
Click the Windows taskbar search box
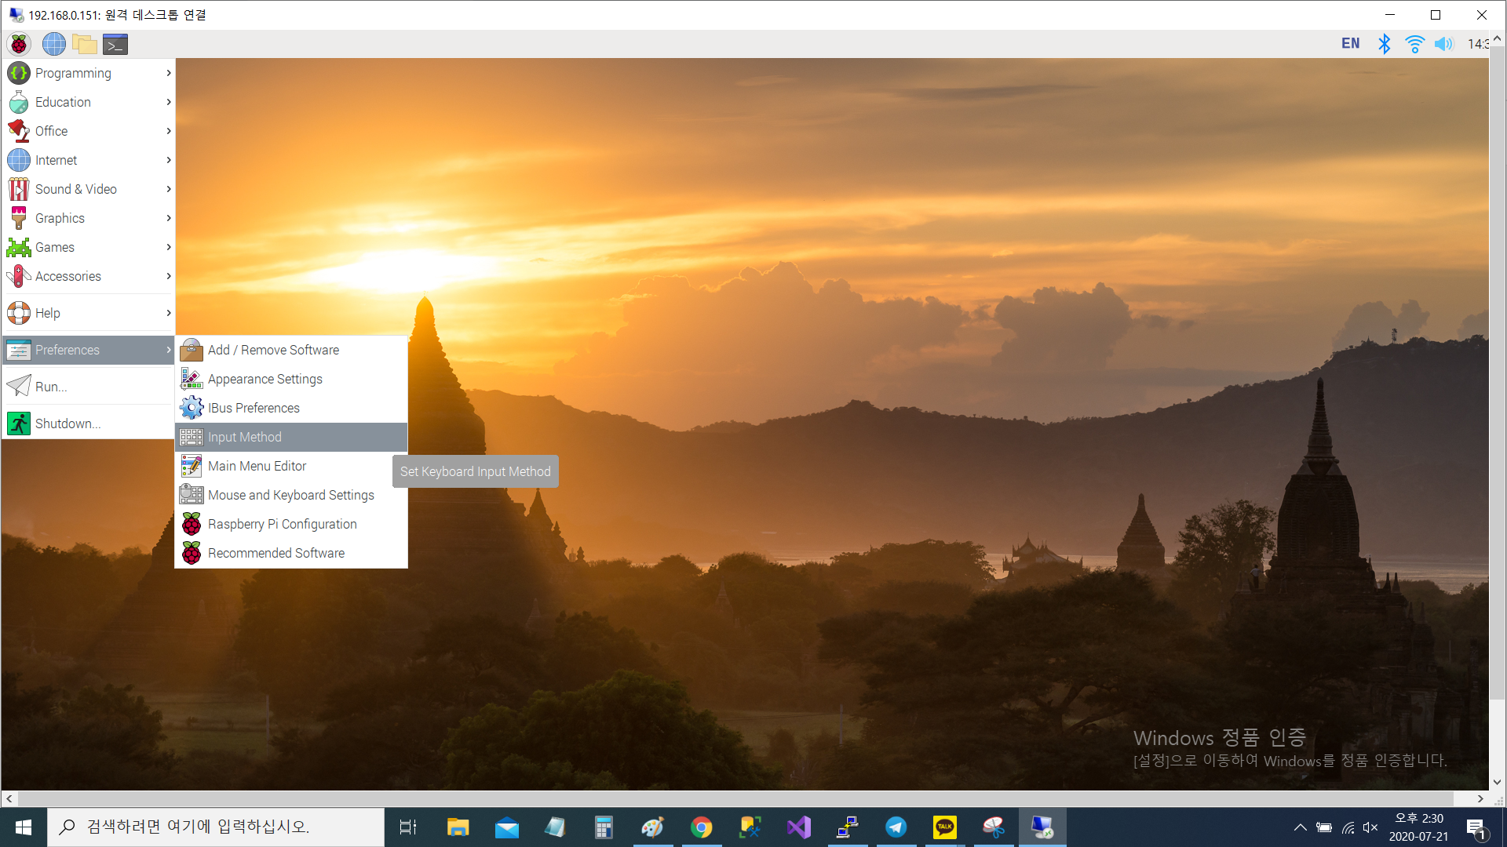click(216, 827)
